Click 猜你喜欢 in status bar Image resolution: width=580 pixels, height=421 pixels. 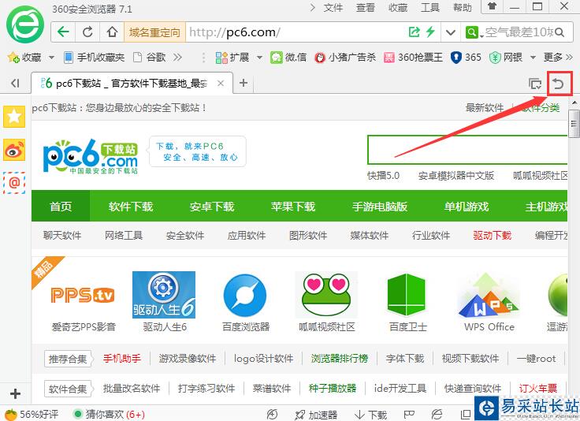click(109, 415)
